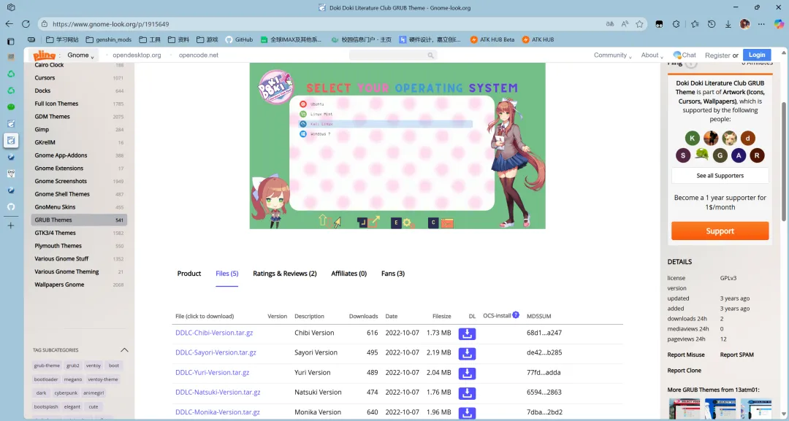Open the 学习网站 bookmark folder
This screenshot has width=789, height=421.
(x=62, y=39)
